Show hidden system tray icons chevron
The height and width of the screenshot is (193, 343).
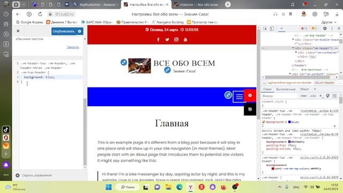(280, 187)
